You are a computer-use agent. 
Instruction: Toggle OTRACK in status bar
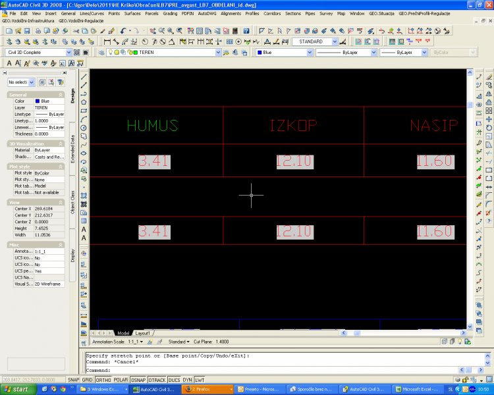click(157, 380)
